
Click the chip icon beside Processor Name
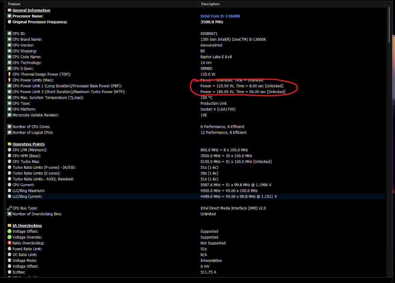coord(10,16)
